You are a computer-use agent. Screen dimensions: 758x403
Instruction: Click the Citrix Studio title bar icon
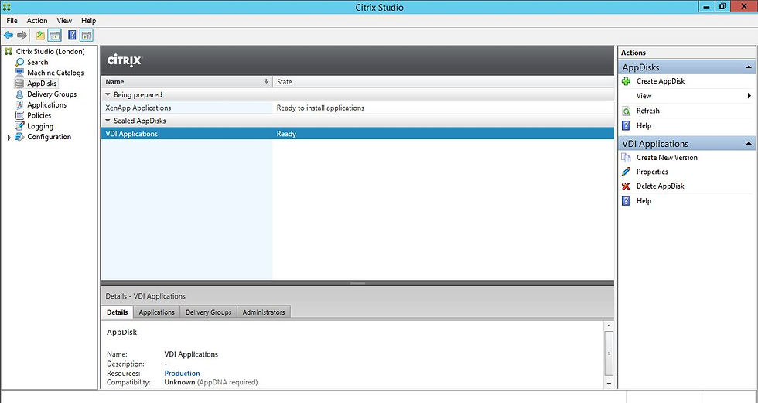point(6,7)
